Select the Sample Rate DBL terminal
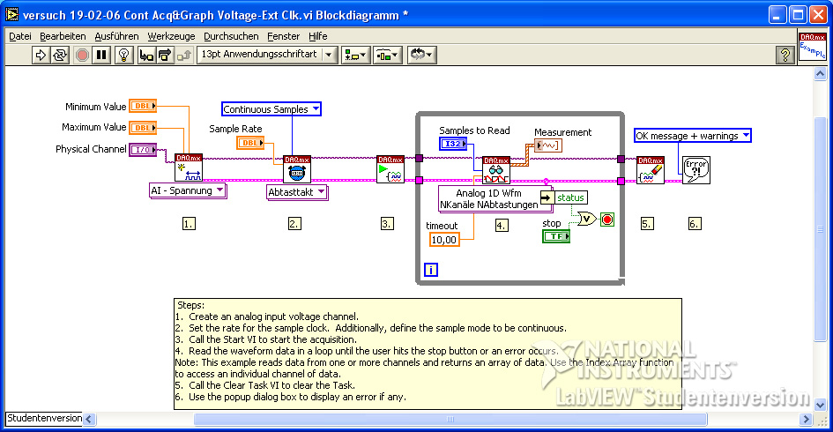The width and height of the screenshot is (833, 432). pyautogui.click(x=250, y=143)
